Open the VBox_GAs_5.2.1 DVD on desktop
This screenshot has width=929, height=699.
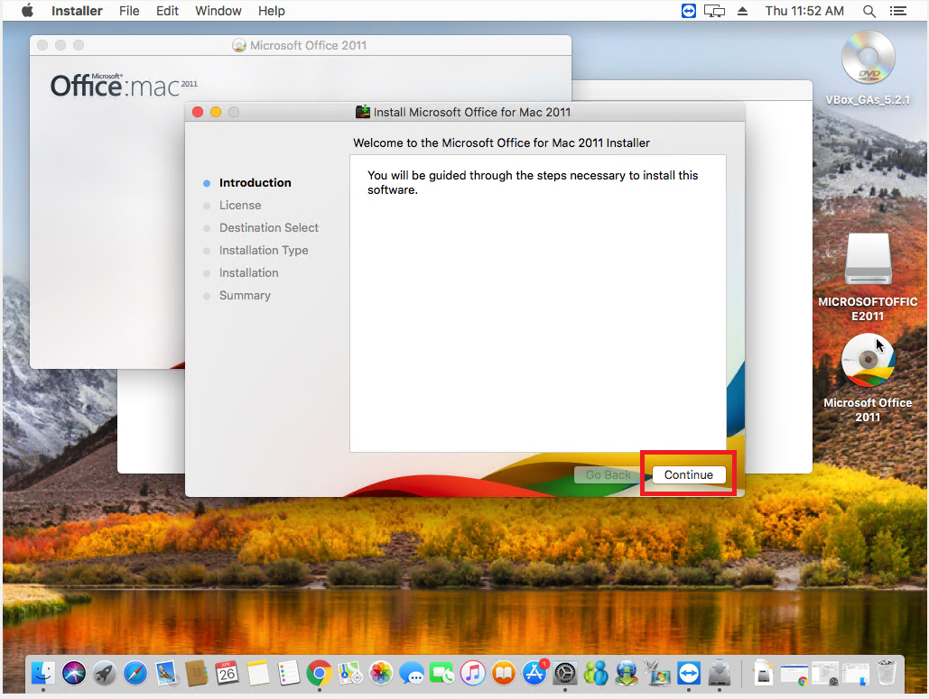867,60
